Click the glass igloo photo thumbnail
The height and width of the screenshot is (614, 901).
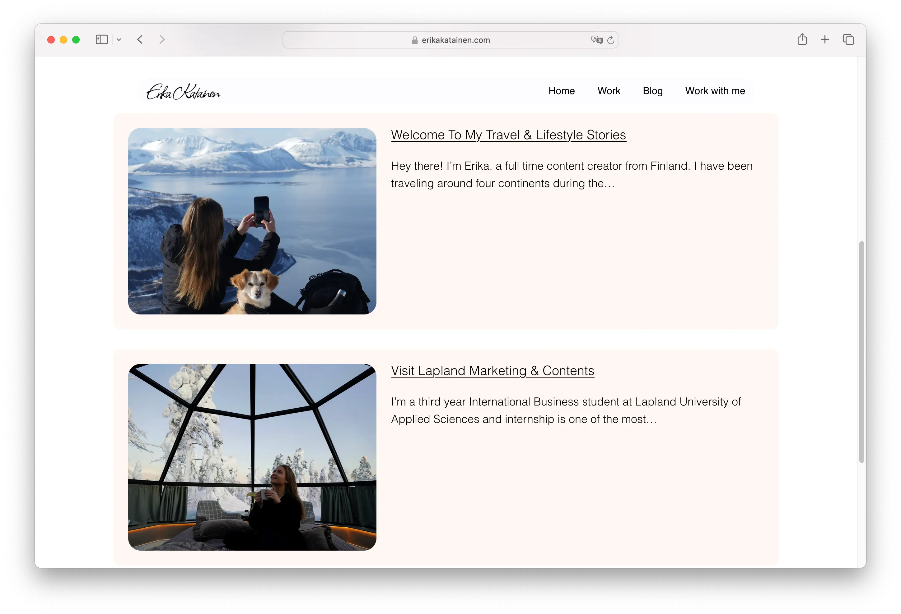coord(252,457)
